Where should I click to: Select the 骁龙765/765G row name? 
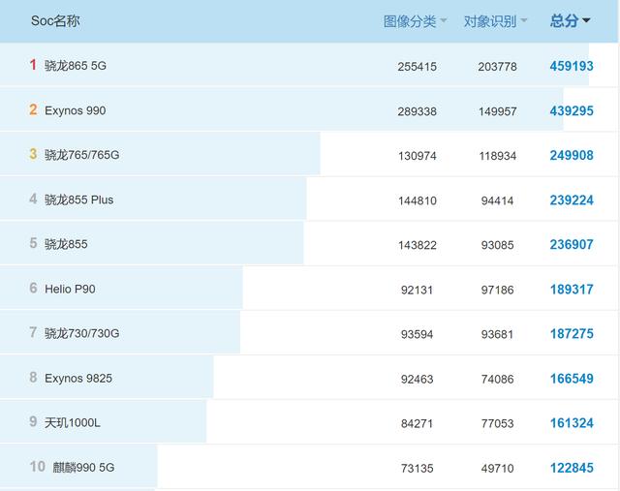pyautogui.click(x=81, y=155)
